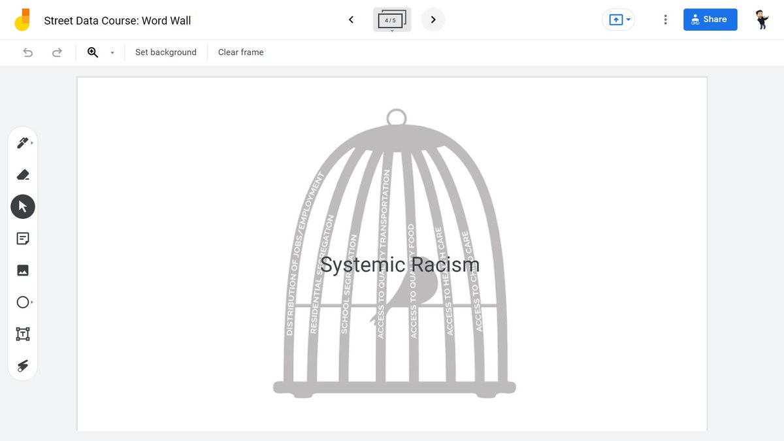Undo the last action
The width and height of the screenshot is (784, 441).
27,52
